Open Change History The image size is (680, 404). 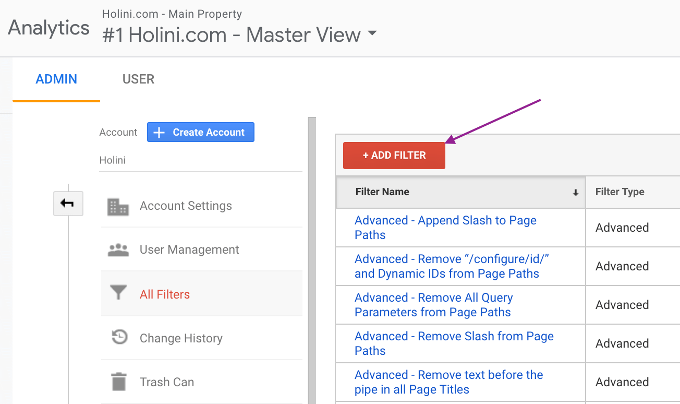202,338
